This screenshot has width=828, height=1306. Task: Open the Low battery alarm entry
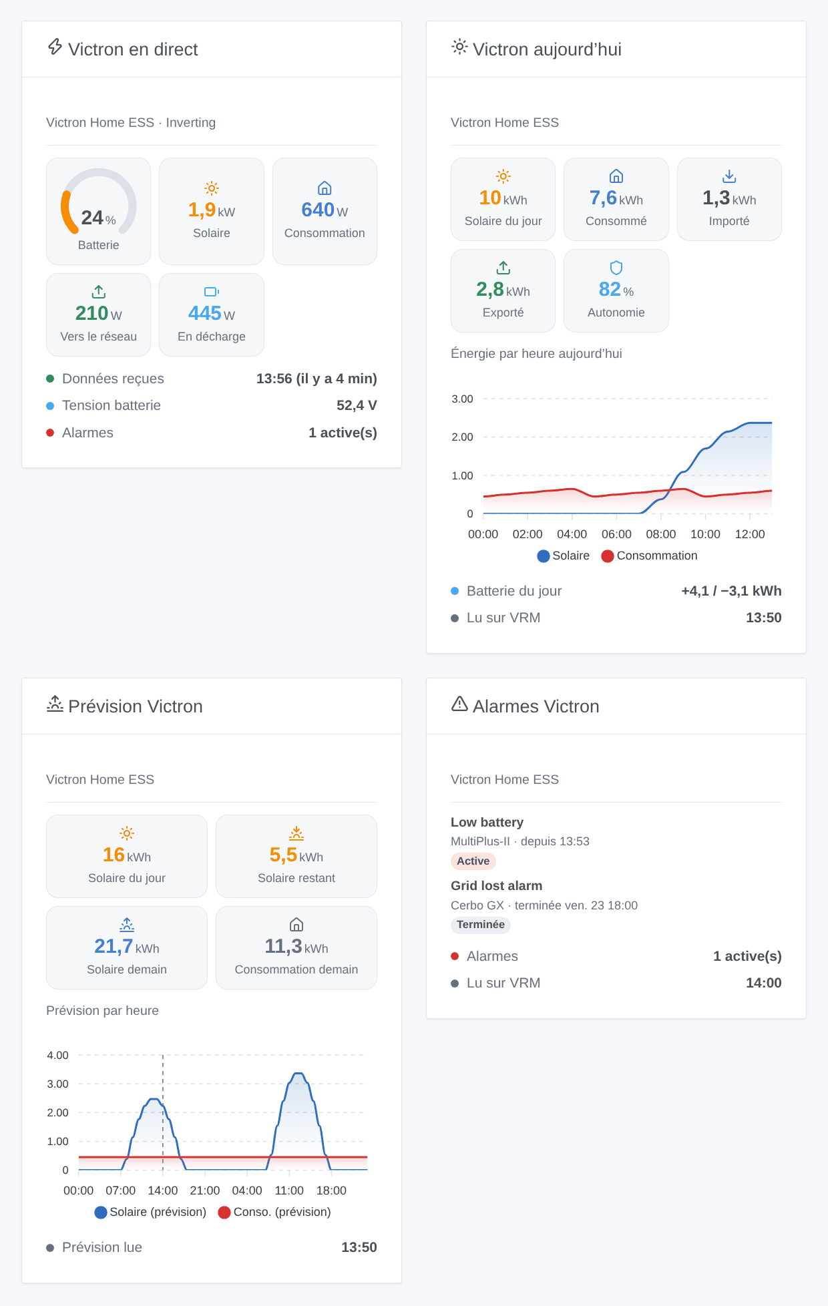coord(616,843)
